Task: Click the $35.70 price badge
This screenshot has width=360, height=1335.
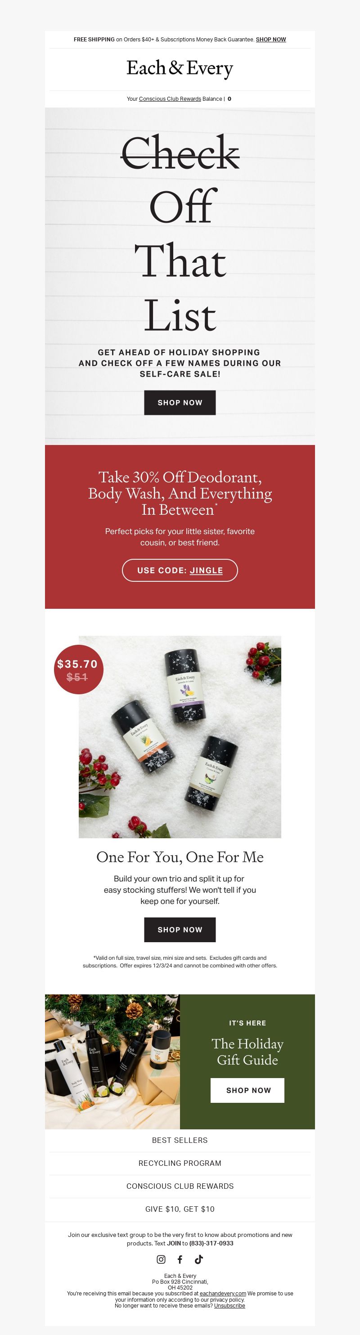Action: pyautogui.click(x=79, y=670)
